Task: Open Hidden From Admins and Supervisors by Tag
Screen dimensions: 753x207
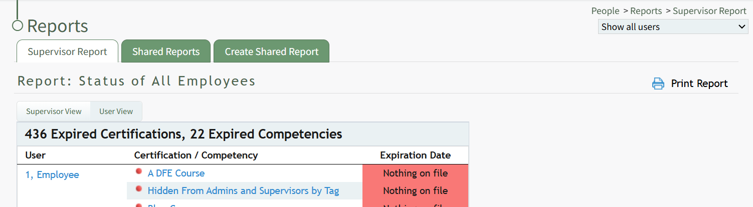Action: tap(243, 191)
